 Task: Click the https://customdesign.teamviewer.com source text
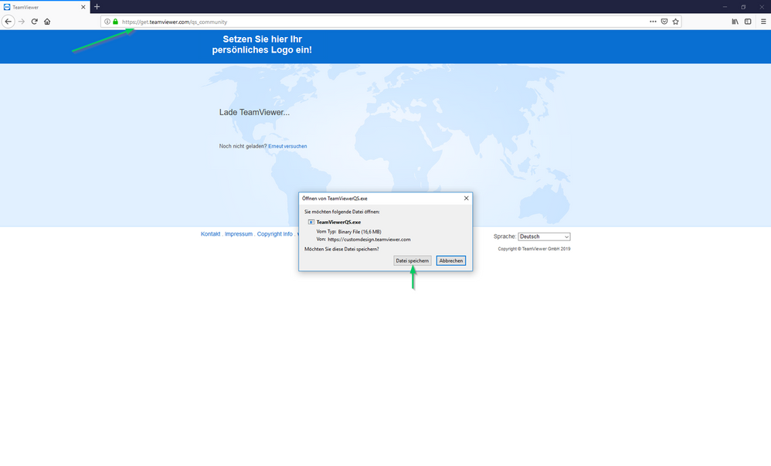pyautogui.click(x=369, y=240)
